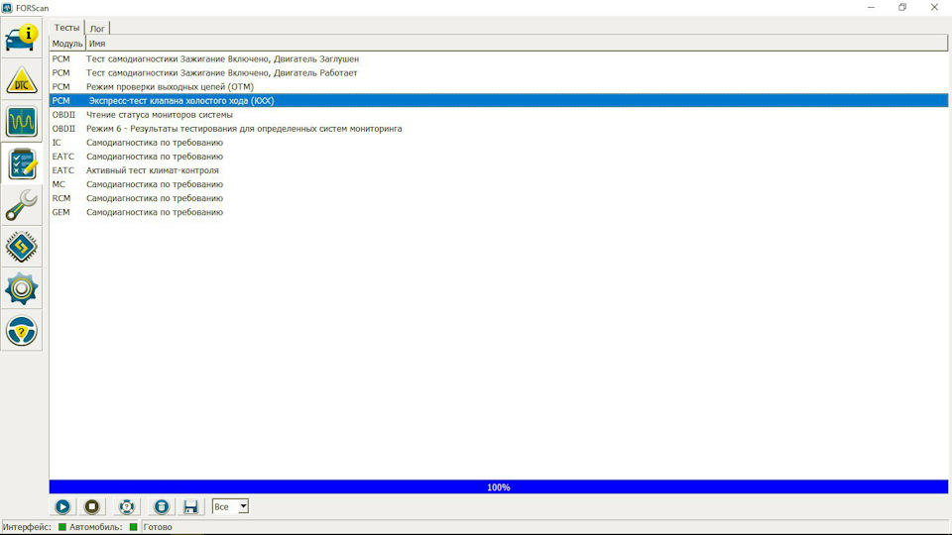The image size is (952, 535).
Task: Click the trash clear icon in bottom toolbar
Action: 161,506
